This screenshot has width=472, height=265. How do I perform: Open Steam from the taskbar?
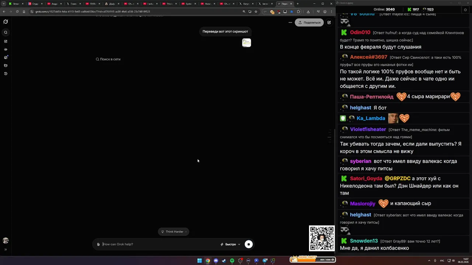tap(224, 261)
